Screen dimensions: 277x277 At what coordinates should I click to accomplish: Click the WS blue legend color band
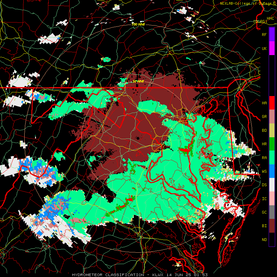tap(272, 171)
